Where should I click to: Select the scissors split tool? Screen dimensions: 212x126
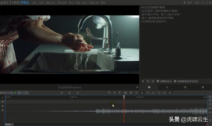(x=153, y=93)
